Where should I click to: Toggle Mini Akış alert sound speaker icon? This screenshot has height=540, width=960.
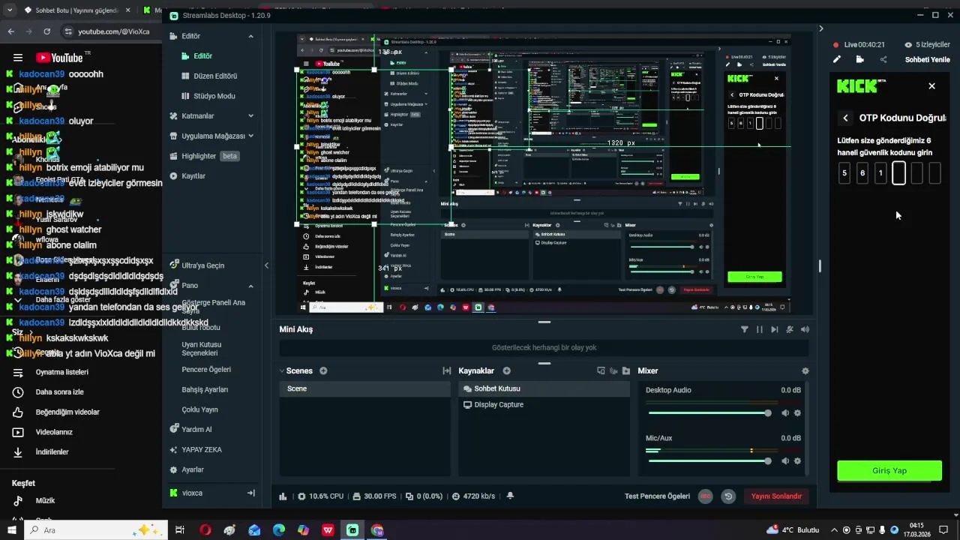click(805, 329)
